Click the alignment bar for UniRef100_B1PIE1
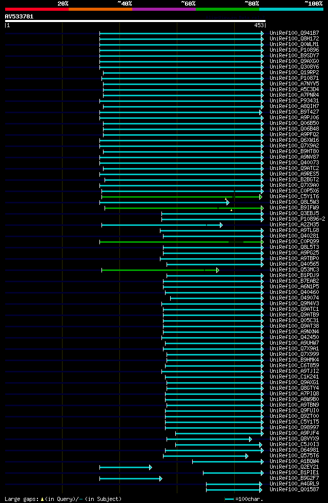The height and width of the screenshot is (503, 328). (x=233, y=473)
